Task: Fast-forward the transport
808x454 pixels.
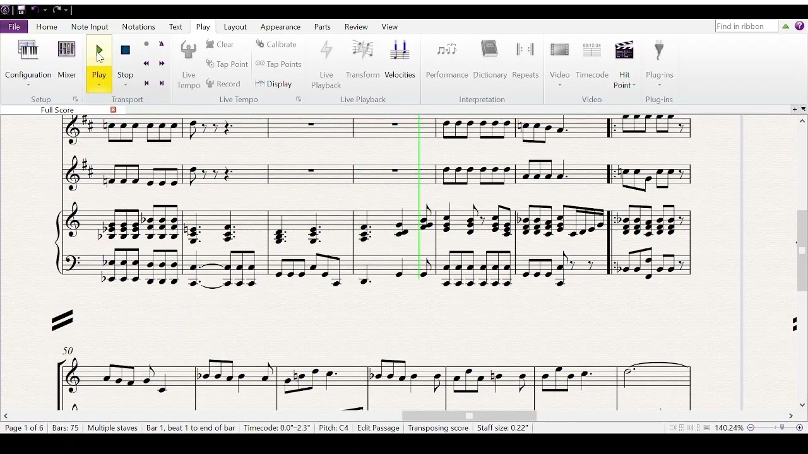Action: [x=162, y=64]
